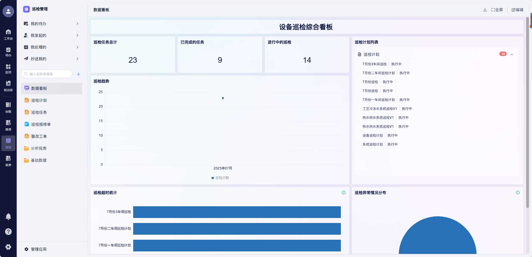Viewport: 532px width, 257px height.
Task: Click the notification bell icon
Action: click(x=8, y=217)
